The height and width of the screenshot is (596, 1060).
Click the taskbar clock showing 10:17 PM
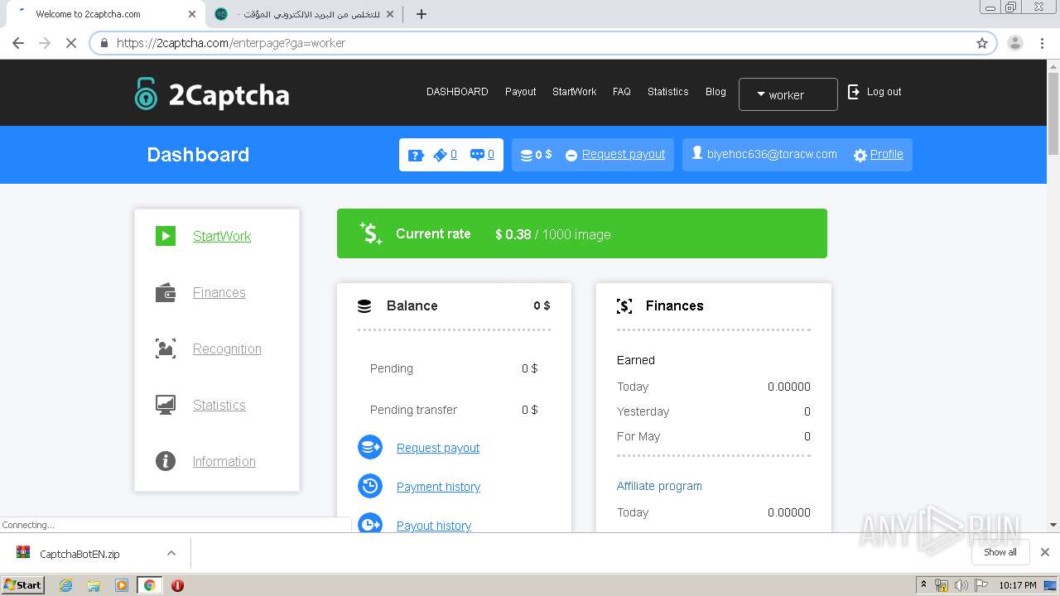click(x=1017, y=585)
